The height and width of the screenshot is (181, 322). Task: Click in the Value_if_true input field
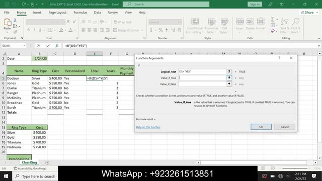202,78
